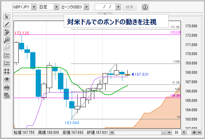Click into the date input field

click(x=105, y=7)
